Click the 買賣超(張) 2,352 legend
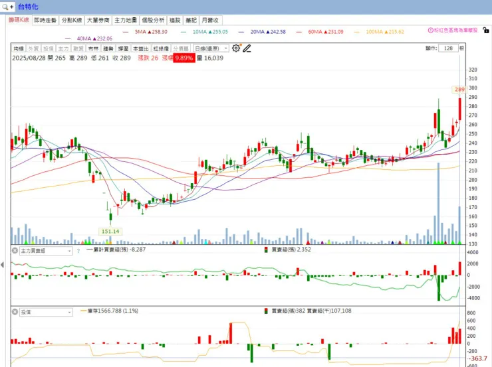492x367 pixels. [x=288, y=250]
